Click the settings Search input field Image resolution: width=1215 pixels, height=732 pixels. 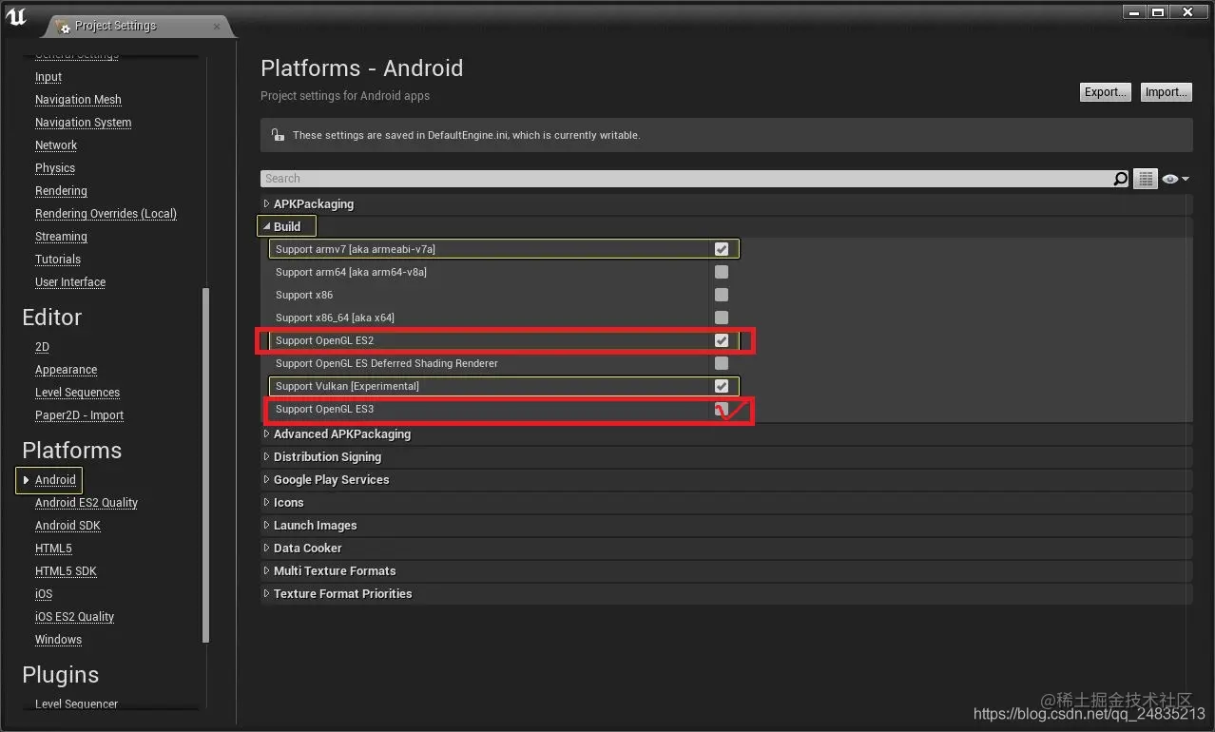(x=685, y=179)
